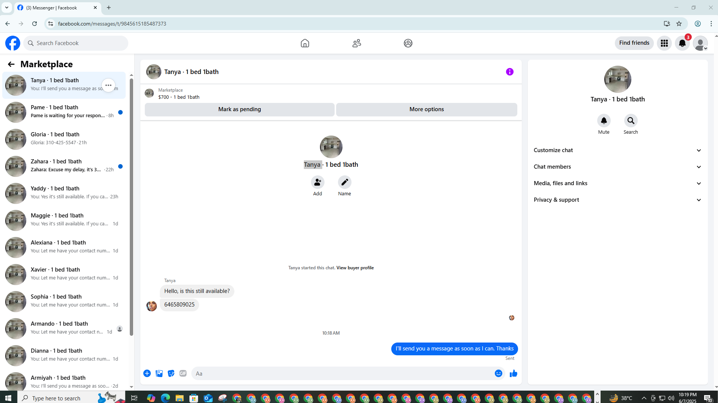Open Armando conversation
This screenshot has width=718, height=403.
[64, 328]
